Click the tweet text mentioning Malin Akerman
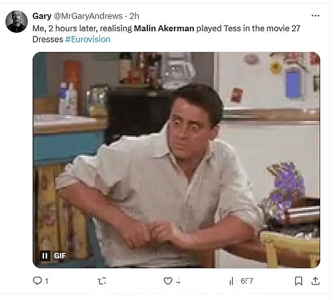The width and height of the screenshot is (335, 300). [x=164, y=29]
